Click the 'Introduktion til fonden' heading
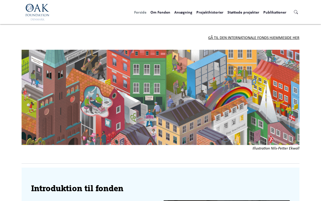Viewport: 321px width, 201px height. [77, 188]
